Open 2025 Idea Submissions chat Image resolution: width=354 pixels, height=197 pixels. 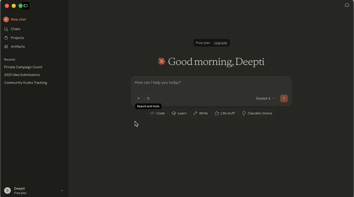(x=22, y=75)
